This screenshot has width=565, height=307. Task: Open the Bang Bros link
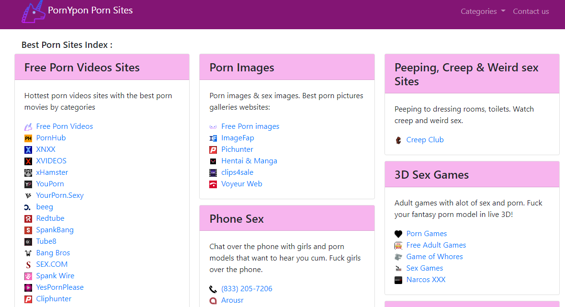pos(53,252)
